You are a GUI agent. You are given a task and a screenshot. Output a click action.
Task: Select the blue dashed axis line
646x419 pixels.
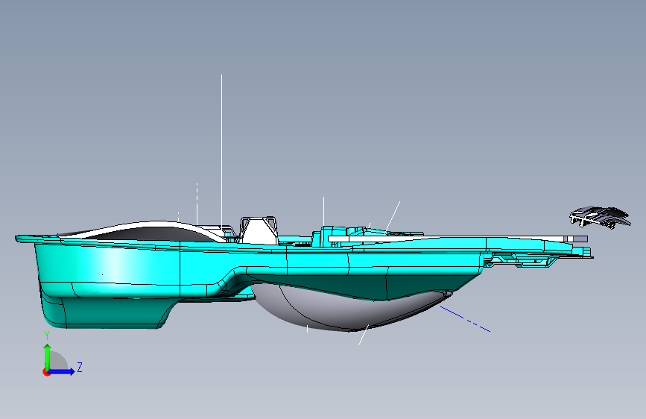[465, 319]
